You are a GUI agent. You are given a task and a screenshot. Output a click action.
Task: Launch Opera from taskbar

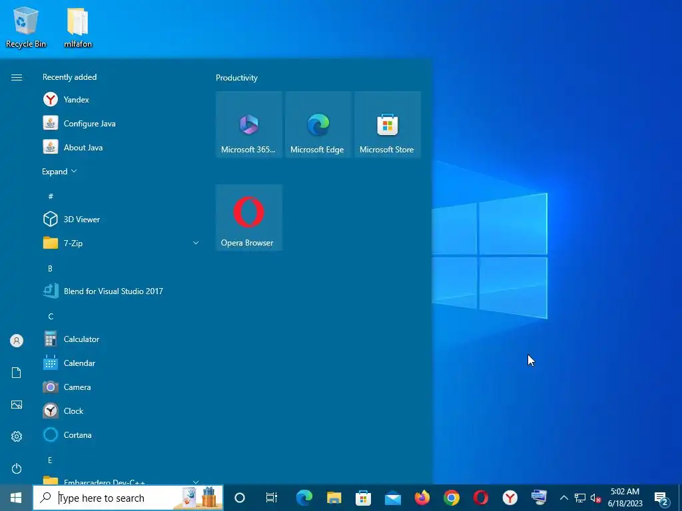pyautogui.click(x=481, y=498)
